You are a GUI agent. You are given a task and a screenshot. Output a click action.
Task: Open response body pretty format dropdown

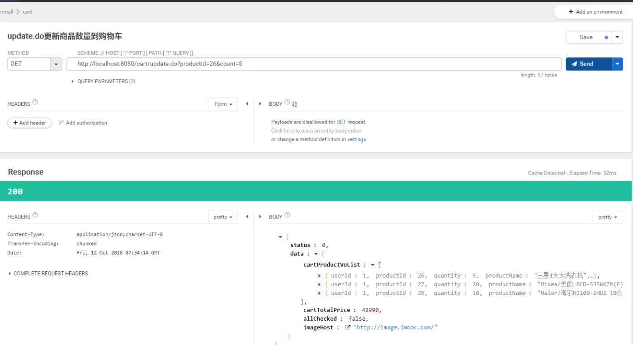coord(607,217)
